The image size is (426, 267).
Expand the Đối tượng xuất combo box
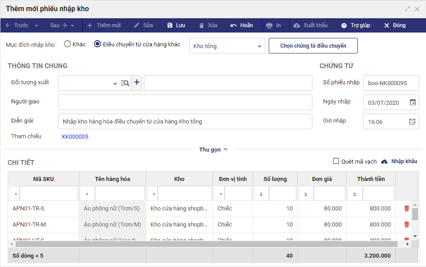click(x=115, y=83)
